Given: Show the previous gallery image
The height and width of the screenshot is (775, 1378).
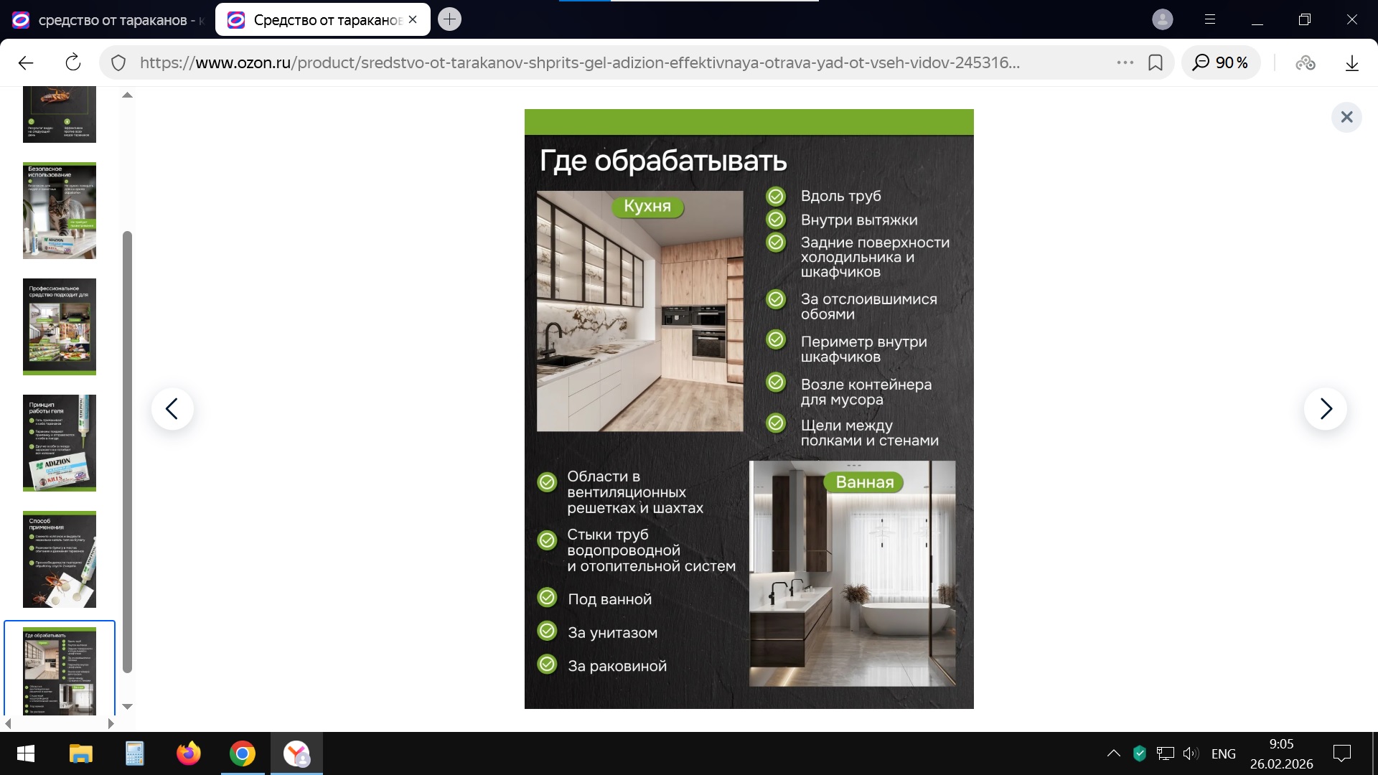Looking at the screenshot, I should click(172, 409).
